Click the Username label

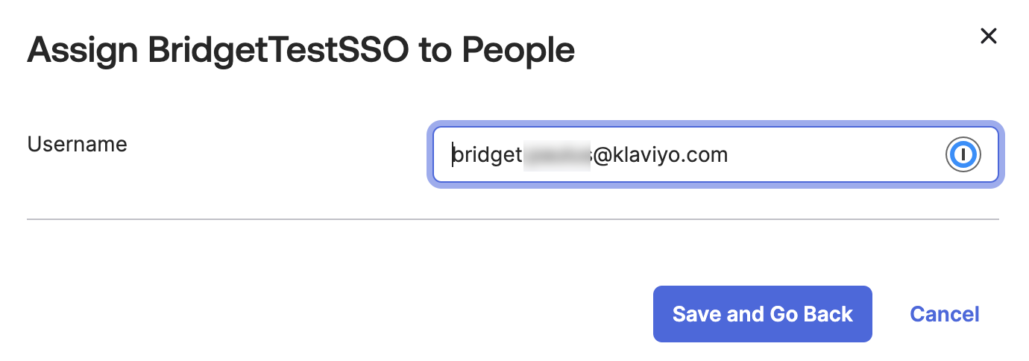[77, 144]
